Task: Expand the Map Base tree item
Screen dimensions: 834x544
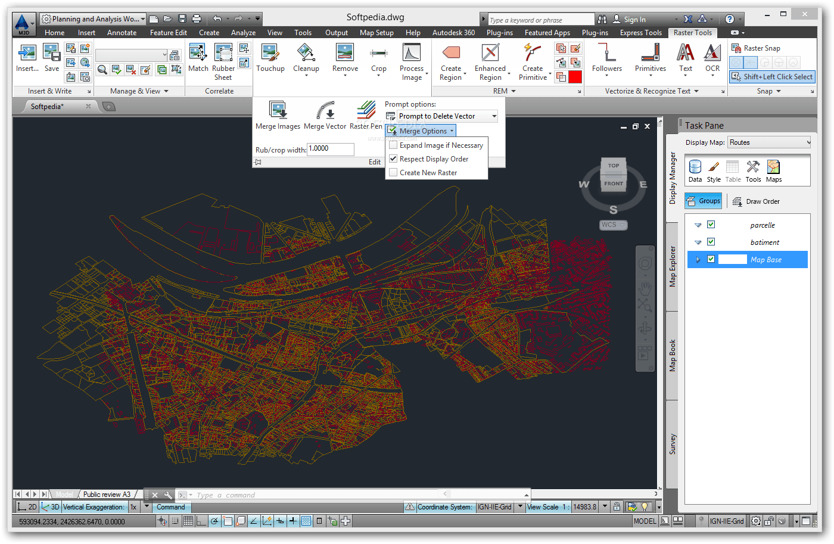Action: point(697,259)
